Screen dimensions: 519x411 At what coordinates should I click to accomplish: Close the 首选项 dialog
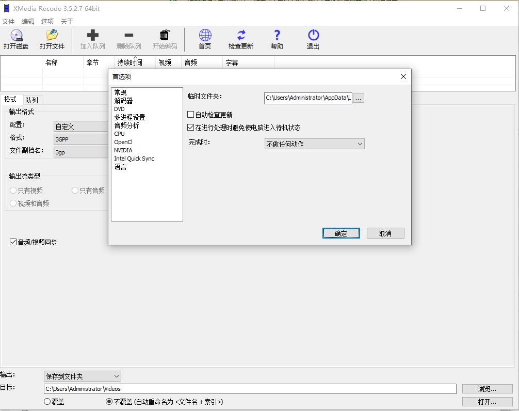coord(403,76)
